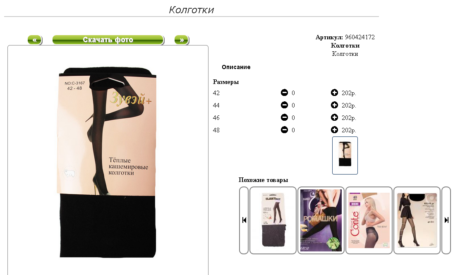The image size is (465, 275).
Task: Click the plus icon for size 46
Action: 334,117
